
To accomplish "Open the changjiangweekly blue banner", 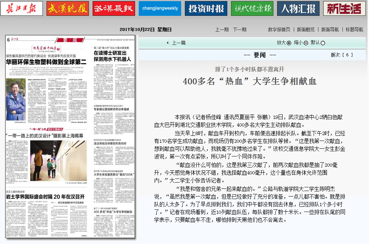I will click(x=160, y=8).
